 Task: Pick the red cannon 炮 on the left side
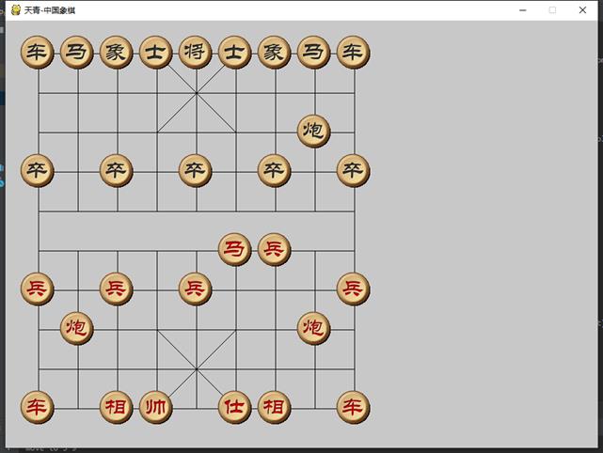coord(77,329)
